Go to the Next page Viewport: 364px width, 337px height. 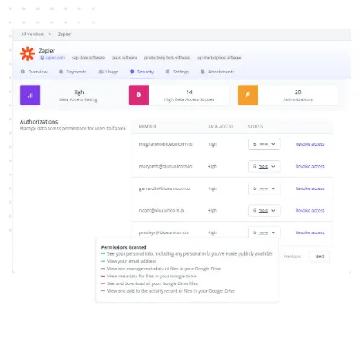[x=320, y=256]
